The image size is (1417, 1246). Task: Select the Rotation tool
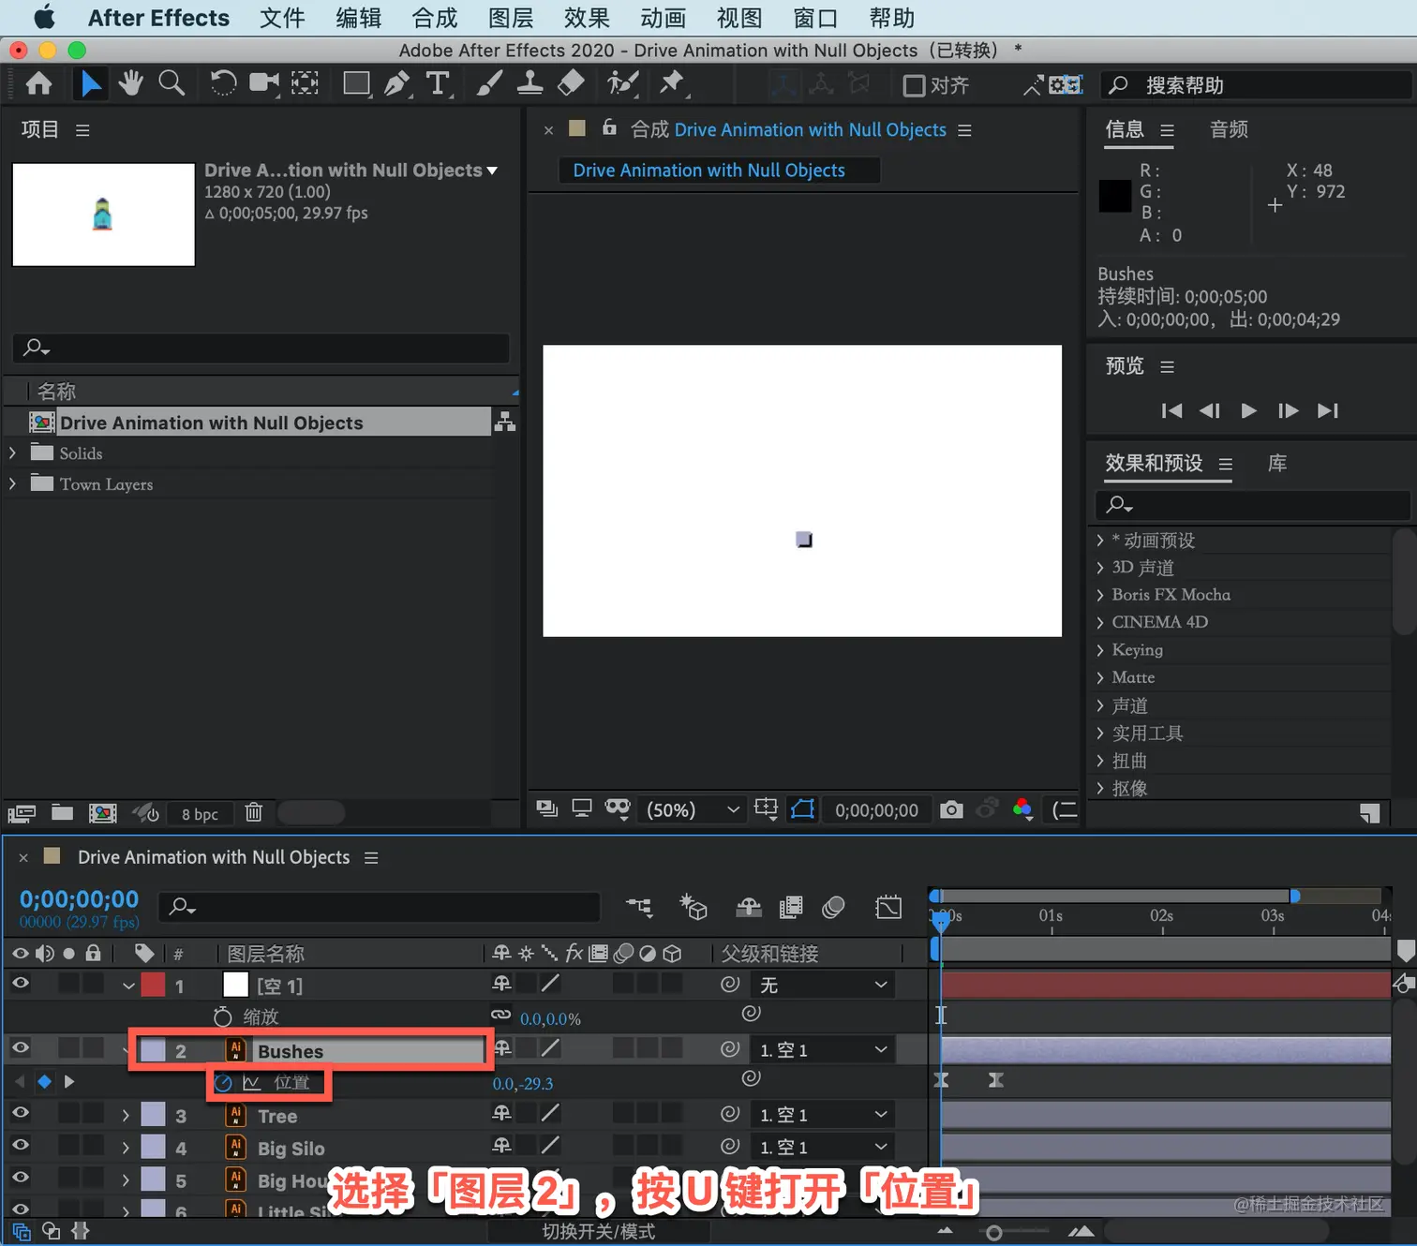coord(223,83)
